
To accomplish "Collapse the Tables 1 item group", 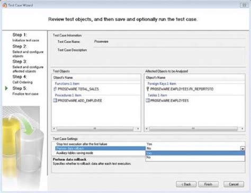I will pyautogui.click(x=157, y=95).
